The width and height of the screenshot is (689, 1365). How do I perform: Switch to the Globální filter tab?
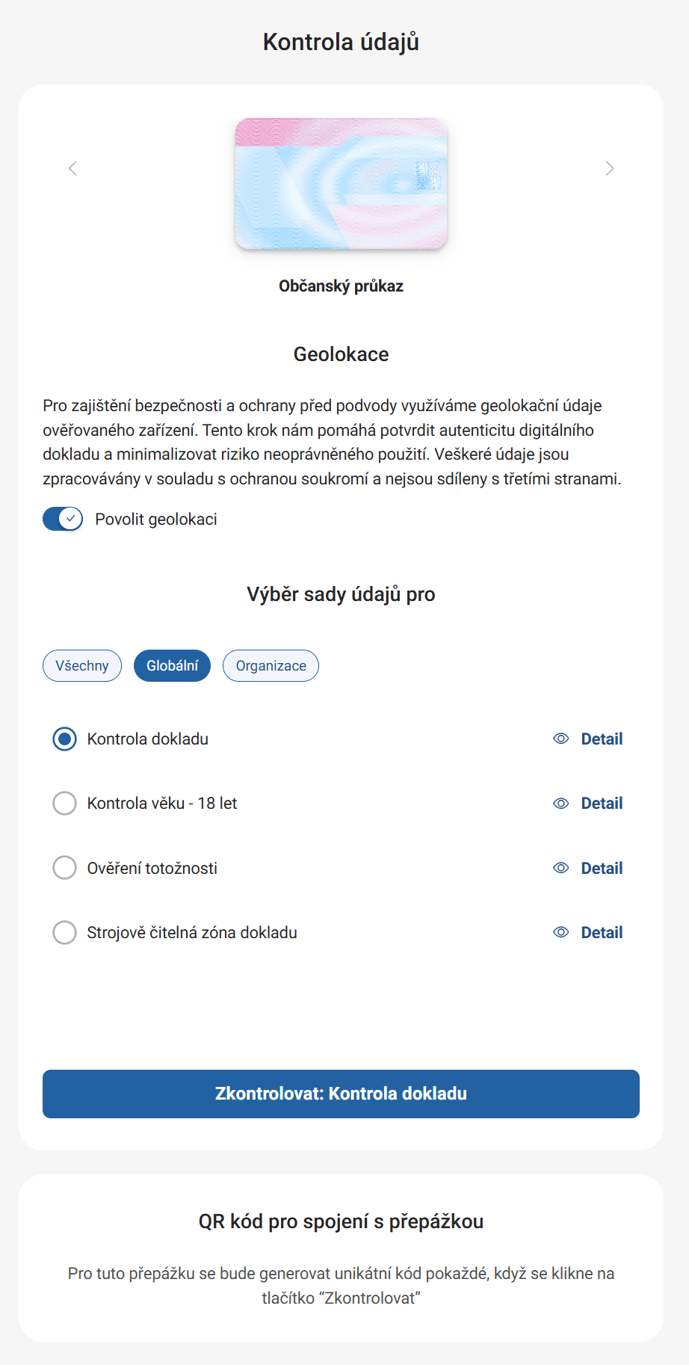tap(172, 666)
